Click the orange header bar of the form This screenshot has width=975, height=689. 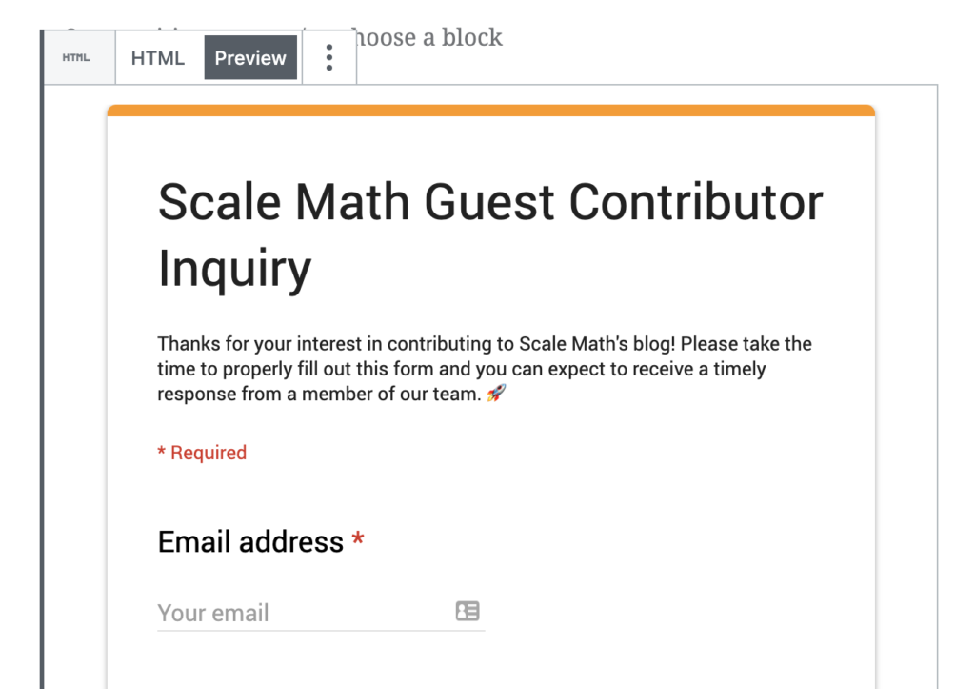click(x=490, y=110)
